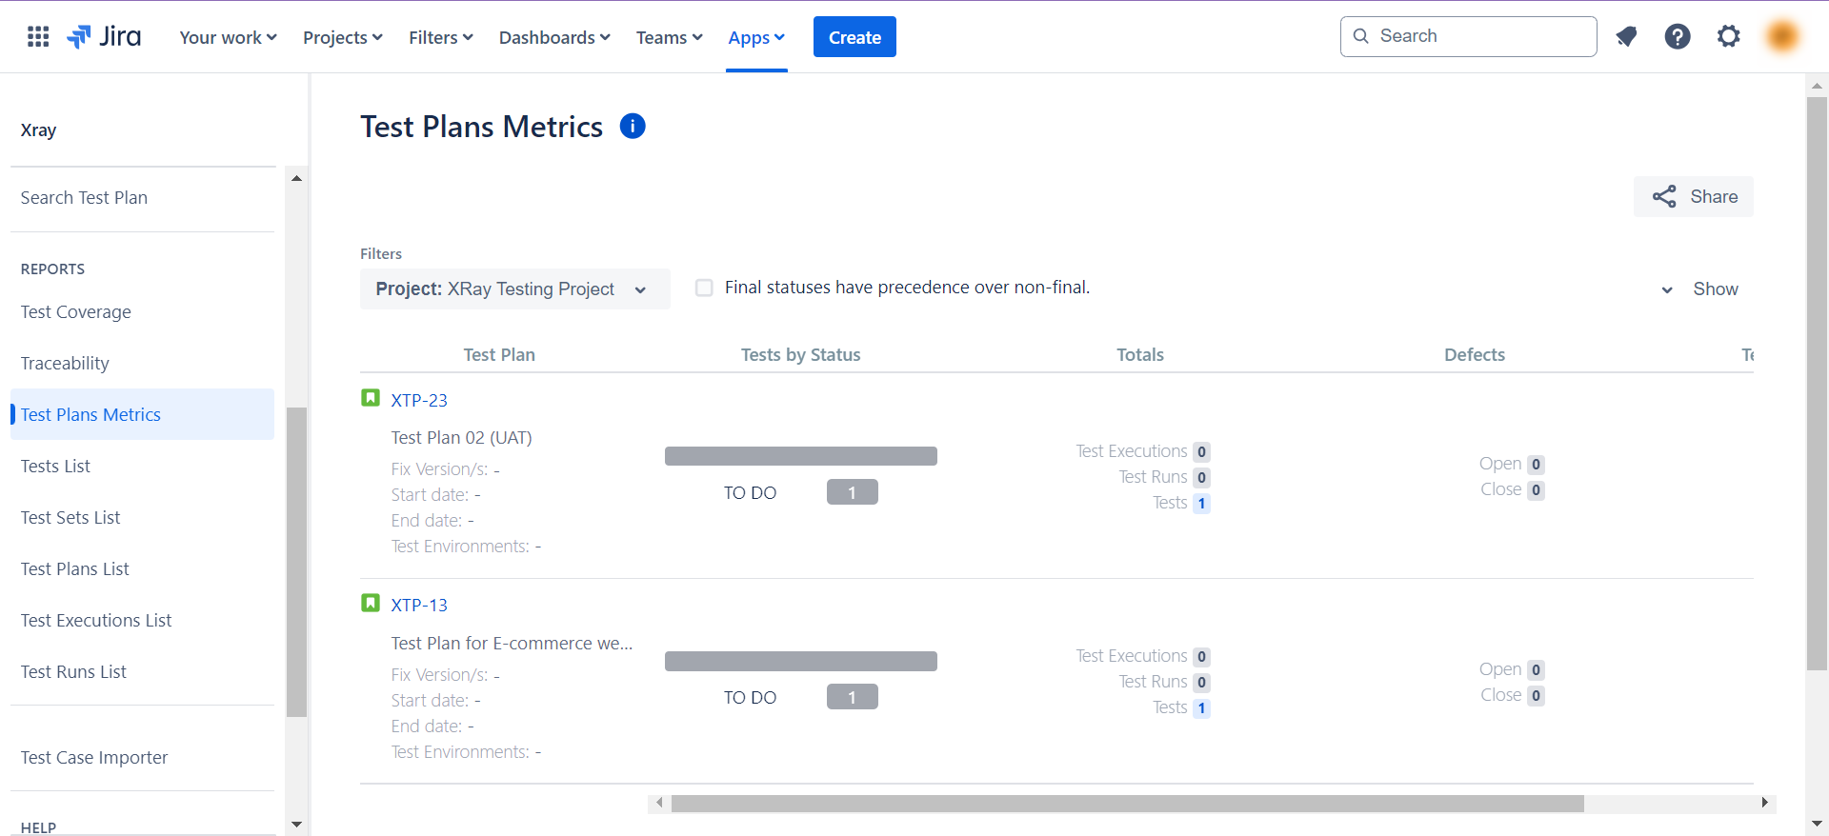Select Test Coverage in the sidebar
The height and width of the screenshot is (836, 1829).
point(76,312)
